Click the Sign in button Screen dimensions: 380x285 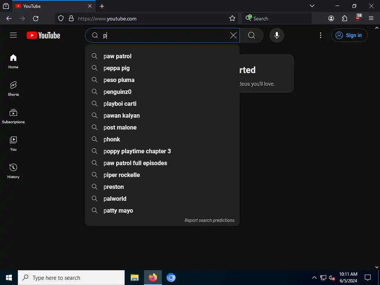tap(349, 35)
